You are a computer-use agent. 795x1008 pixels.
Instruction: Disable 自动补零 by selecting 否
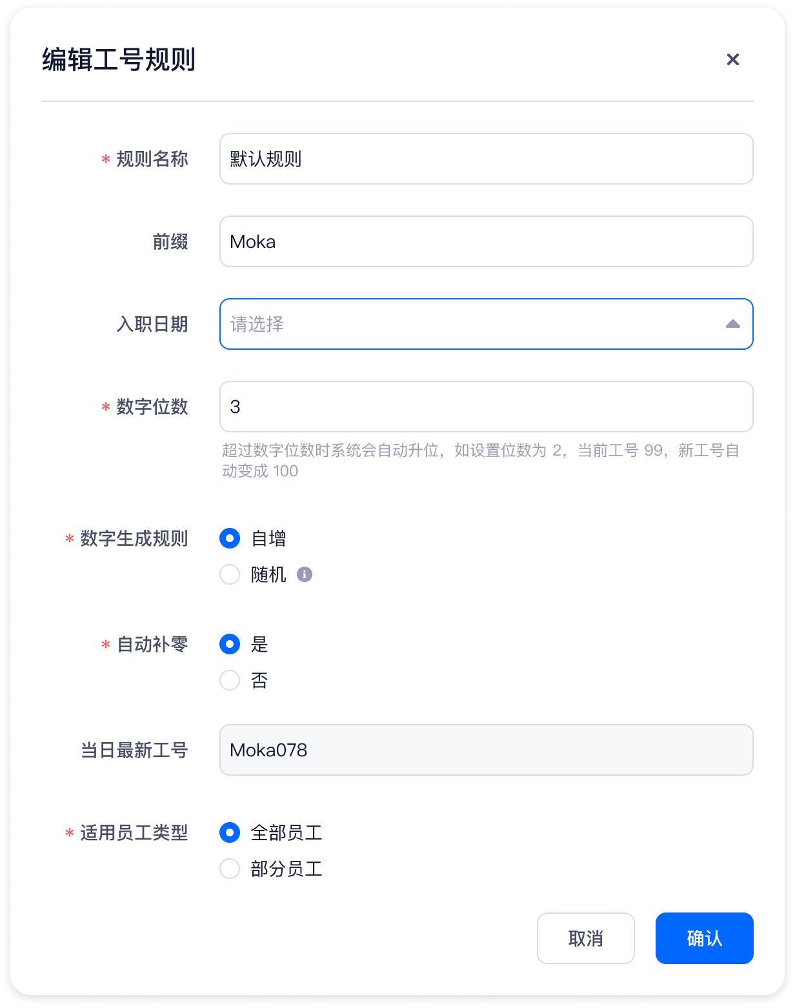tap(230, 680)
